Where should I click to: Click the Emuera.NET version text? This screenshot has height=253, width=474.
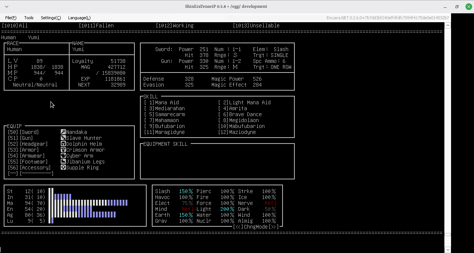[388, 18]
